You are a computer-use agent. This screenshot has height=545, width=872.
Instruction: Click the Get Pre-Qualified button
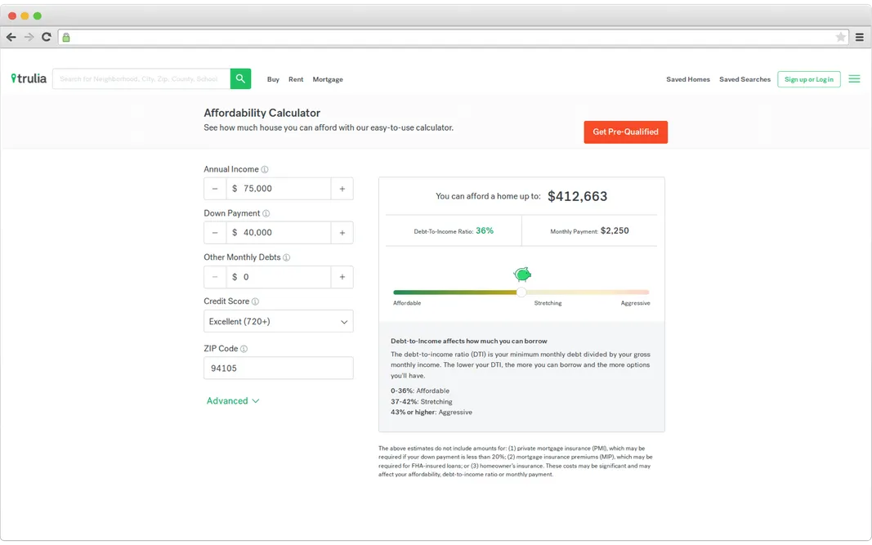coord(626,132)
